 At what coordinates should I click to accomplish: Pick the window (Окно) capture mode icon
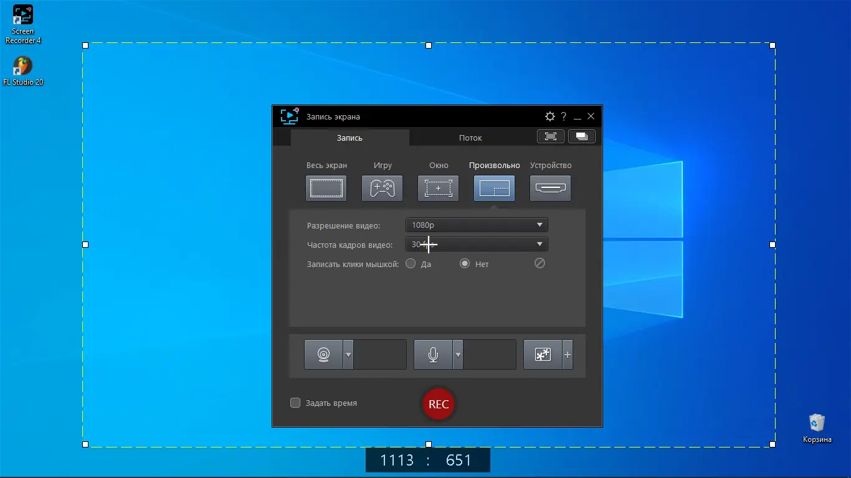[x=438, y=188]
